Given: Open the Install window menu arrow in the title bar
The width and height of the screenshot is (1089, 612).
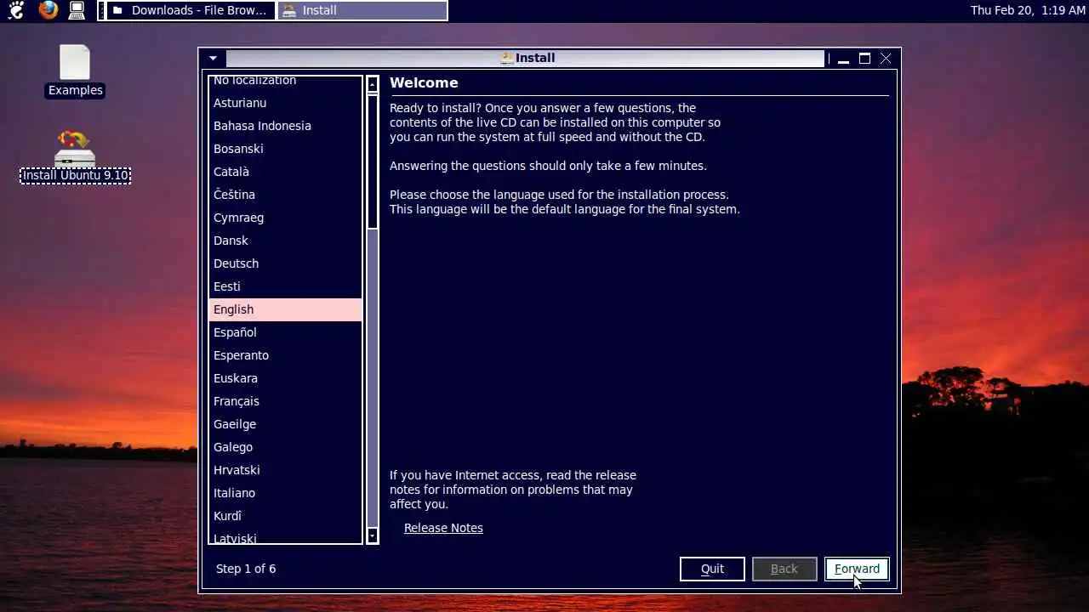Looking at the screenshot, I should point(213,58).
